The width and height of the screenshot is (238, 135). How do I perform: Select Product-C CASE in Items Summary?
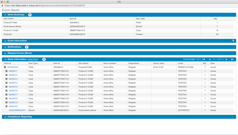(x=11, y=30)
